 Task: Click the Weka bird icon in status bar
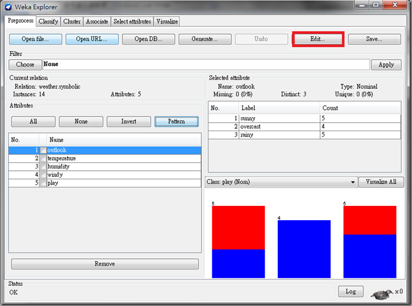tap(381, 293)
